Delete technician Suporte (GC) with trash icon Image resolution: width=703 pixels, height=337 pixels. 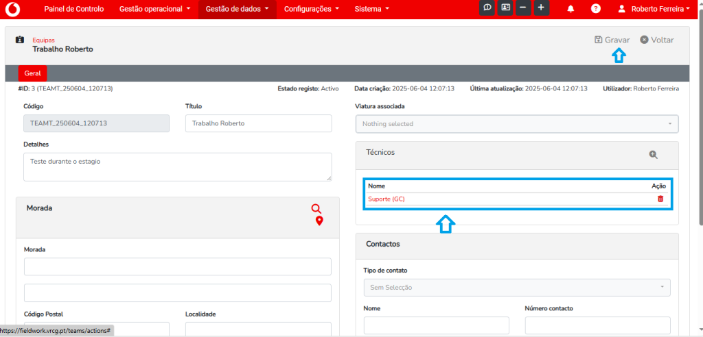[x=660, y=199]
